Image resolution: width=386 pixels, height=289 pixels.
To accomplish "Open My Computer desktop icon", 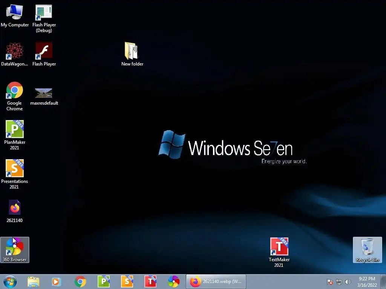I will tap(15, 15).
